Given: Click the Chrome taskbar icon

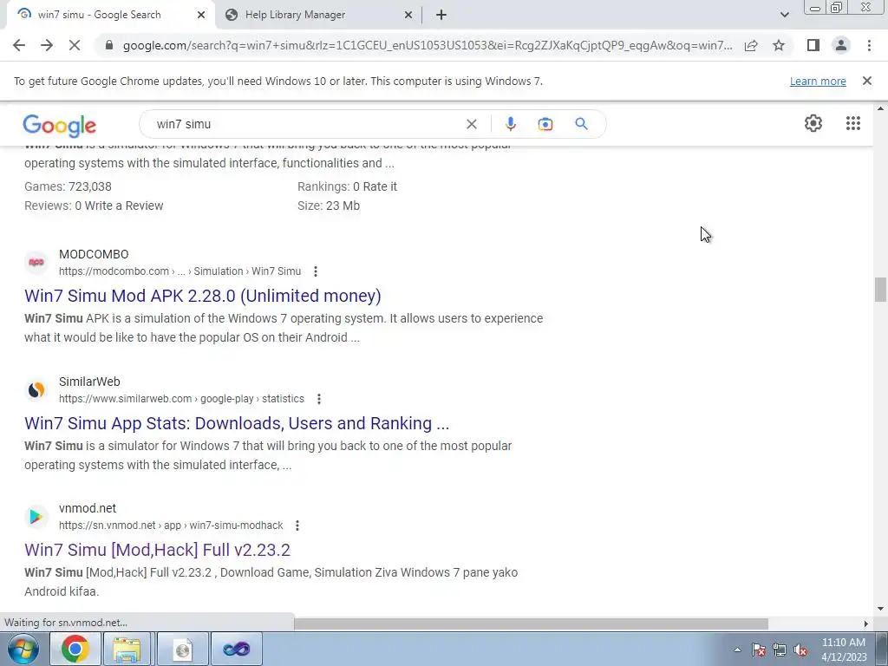Looking at the screenshot, I should tap(75, 649).
